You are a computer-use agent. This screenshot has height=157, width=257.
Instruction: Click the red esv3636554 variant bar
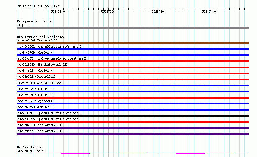(x=133, y=61)
